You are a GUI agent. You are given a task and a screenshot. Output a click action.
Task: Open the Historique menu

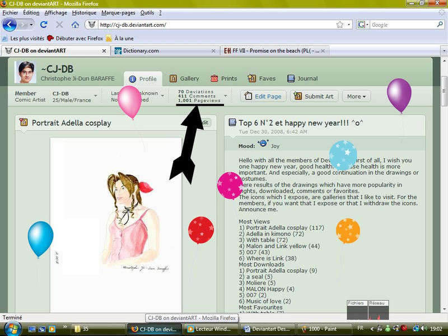84,12
